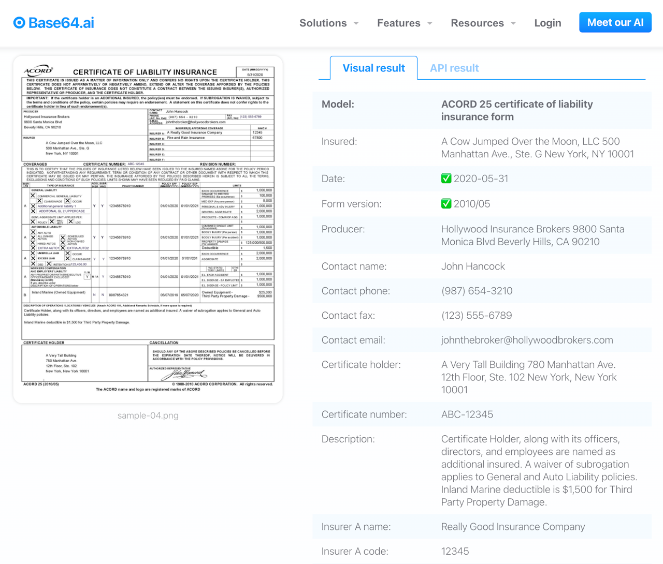Image resolution: width=663 pixels, height=564 pixels.
Task: Select the certificate holder A Very Tall Building
Action: 529,377
